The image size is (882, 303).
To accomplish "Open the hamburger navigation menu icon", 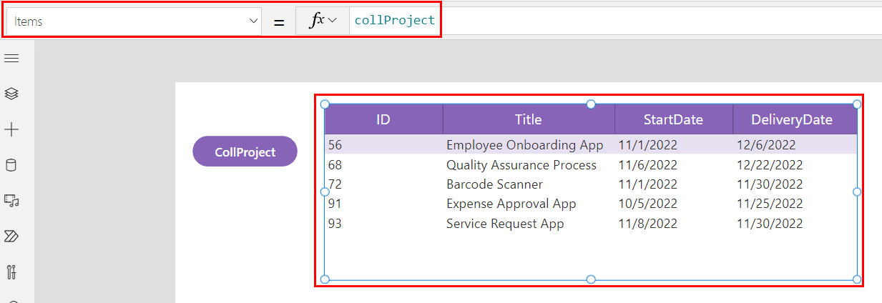I will [x=11, y=58].
